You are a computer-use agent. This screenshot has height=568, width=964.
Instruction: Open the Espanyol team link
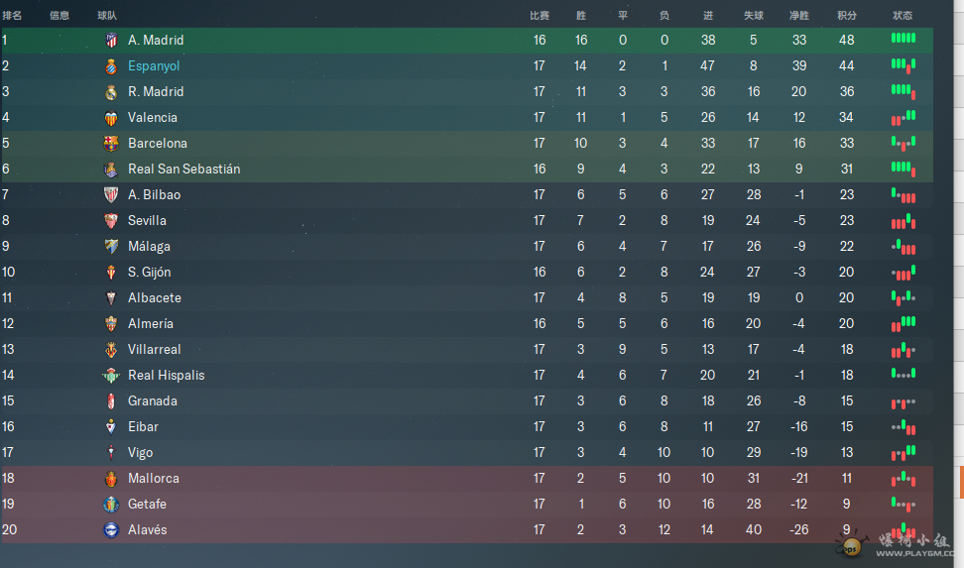[154, 65]
